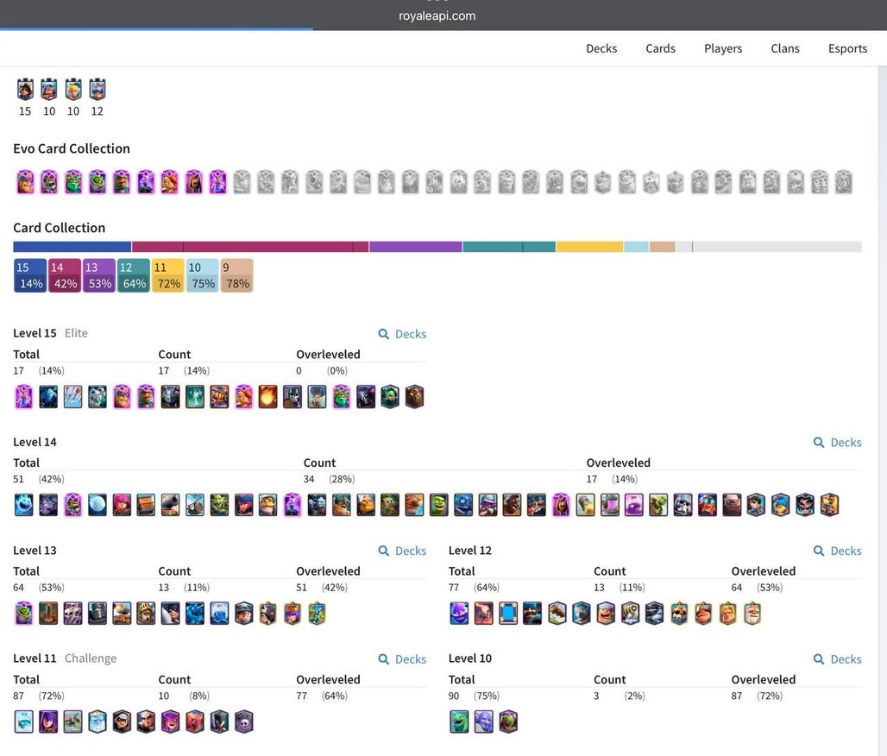Select the Mirror card in Level 12
The width and height of the screenshot is (887, 756).
tap(508, 614)
